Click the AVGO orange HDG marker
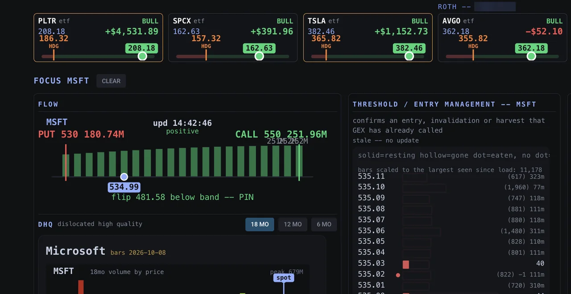 tap(473, 55)
